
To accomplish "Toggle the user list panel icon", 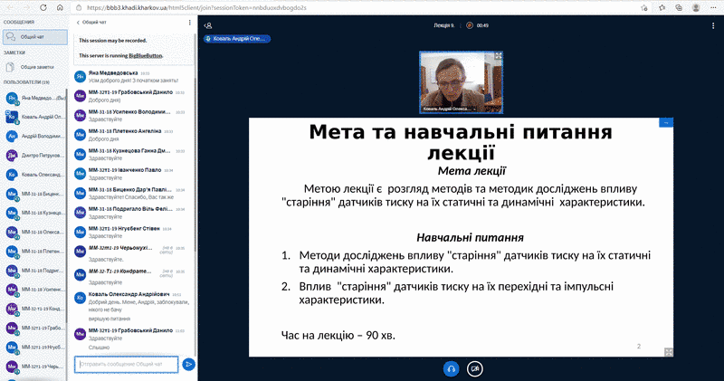I will point(208,25).
